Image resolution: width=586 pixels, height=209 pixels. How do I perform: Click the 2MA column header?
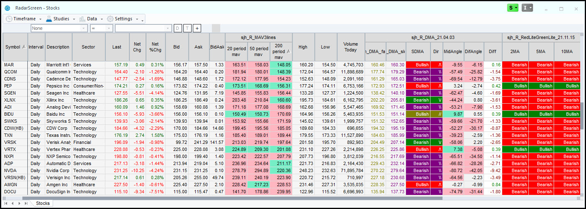pos(515,51)
